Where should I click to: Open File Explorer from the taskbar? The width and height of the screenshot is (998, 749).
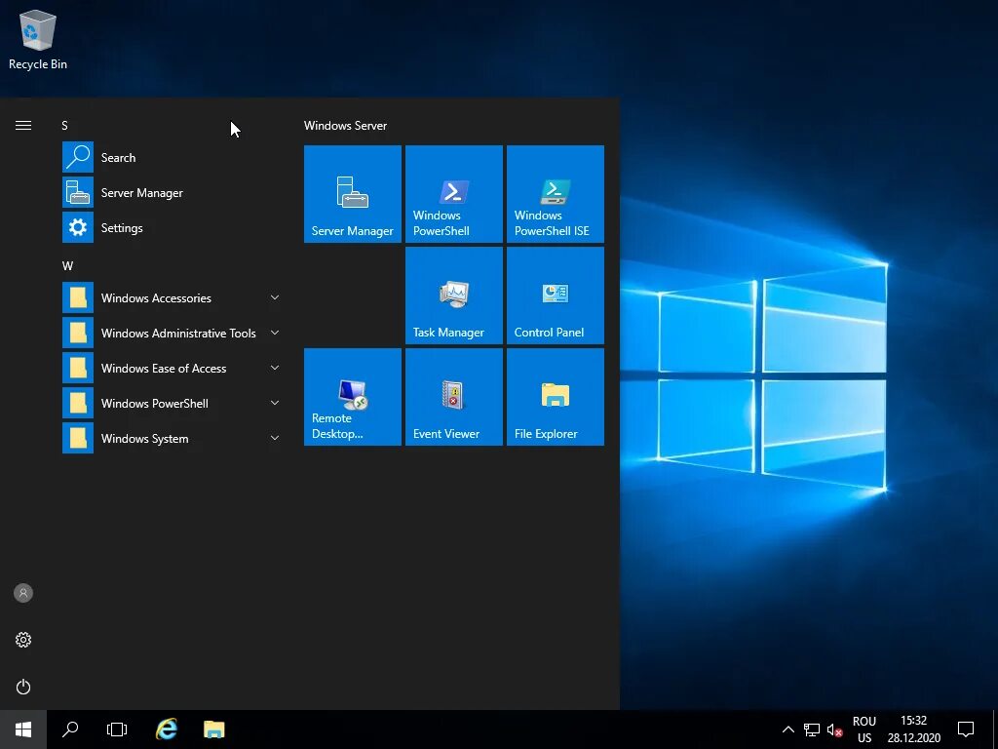pyautogui.click(x=213, y=729)
